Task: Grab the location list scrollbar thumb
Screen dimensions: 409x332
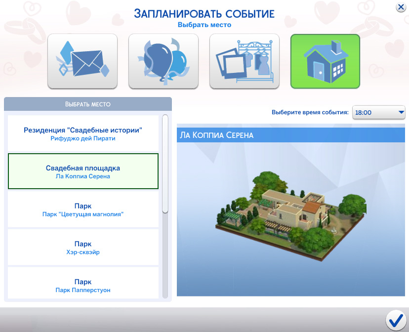Action: [165, 164]
